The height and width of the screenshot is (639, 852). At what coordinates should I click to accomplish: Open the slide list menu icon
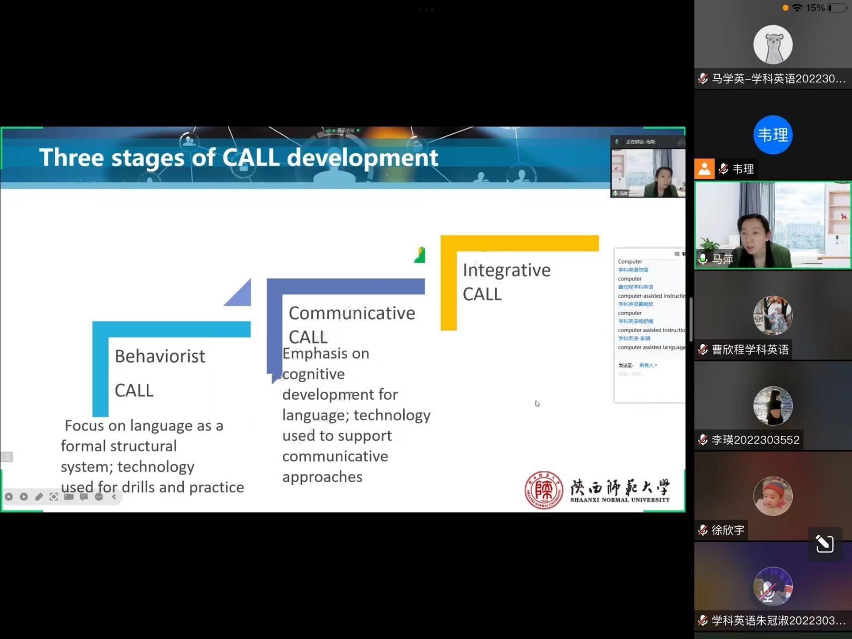coord(7,457)
